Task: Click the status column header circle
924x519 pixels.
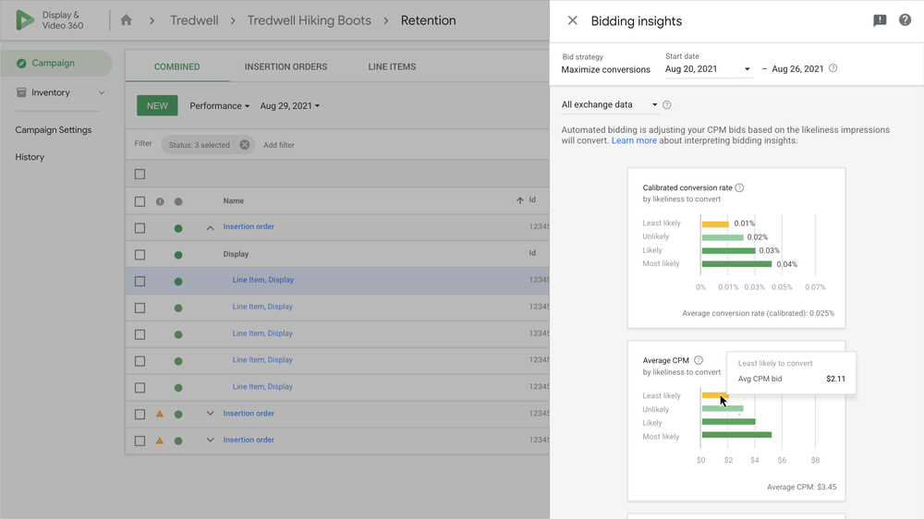Action: (x=178, y=201)
